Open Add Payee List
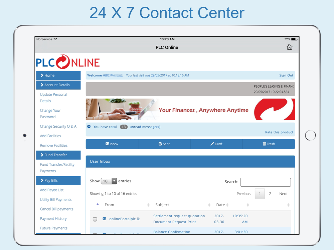Image resolution: width=334 pixels, height=250 pixels. click(x=52, y=190)
